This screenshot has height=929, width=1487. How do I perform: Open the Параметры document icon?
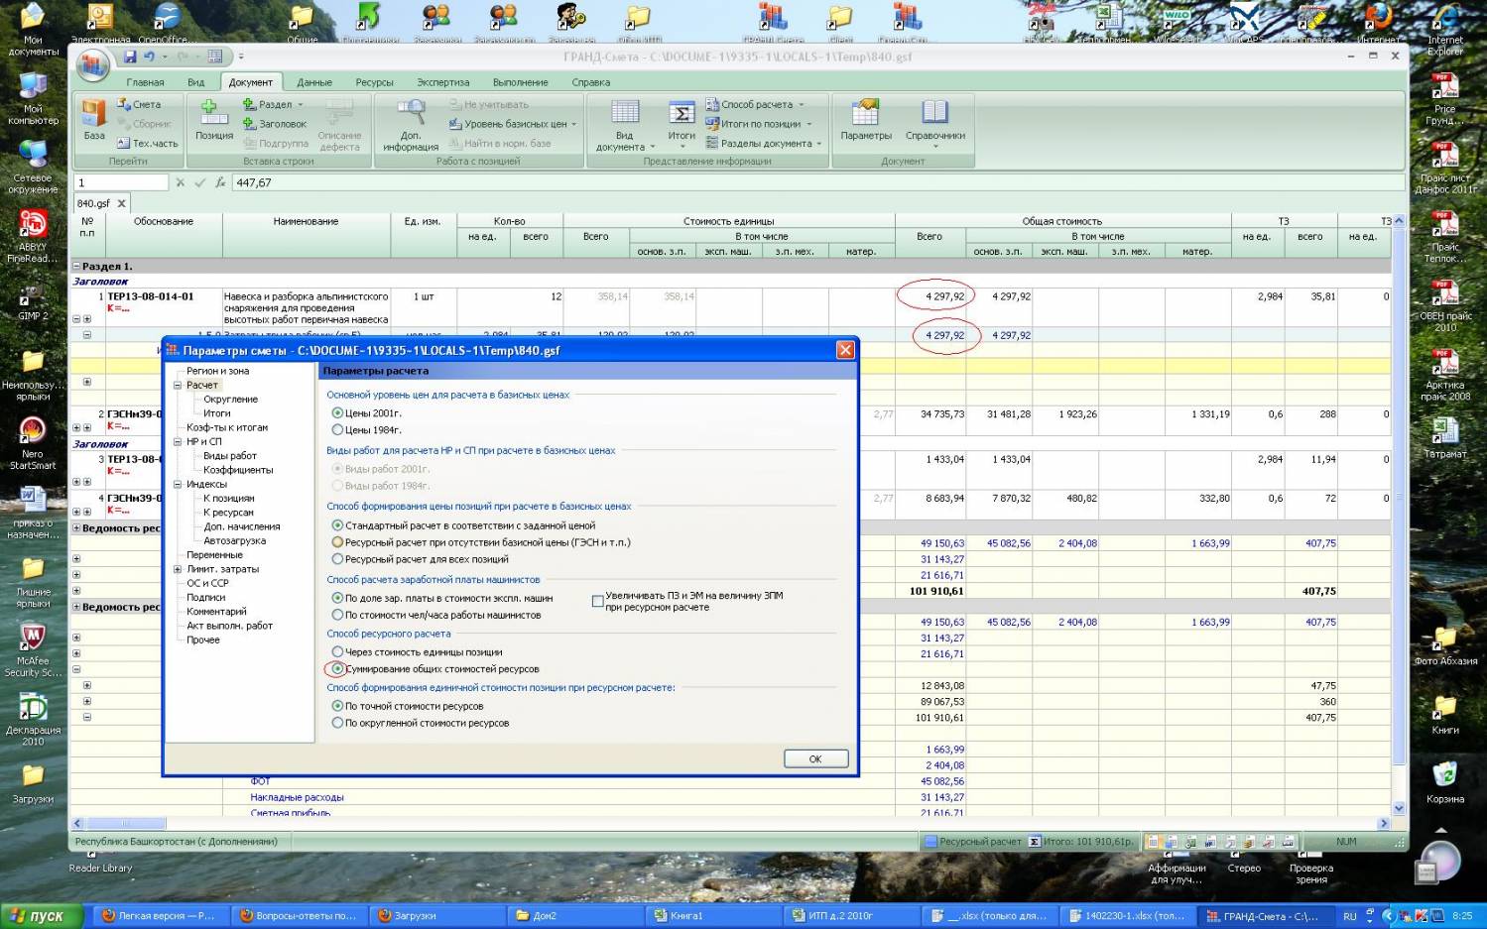point(865,114)
